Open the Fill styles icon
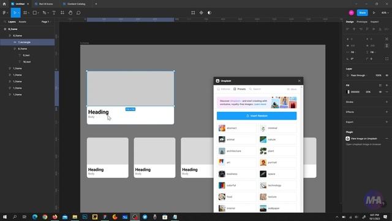Screen dimensions: 392x221 click(x=380, y=85)
